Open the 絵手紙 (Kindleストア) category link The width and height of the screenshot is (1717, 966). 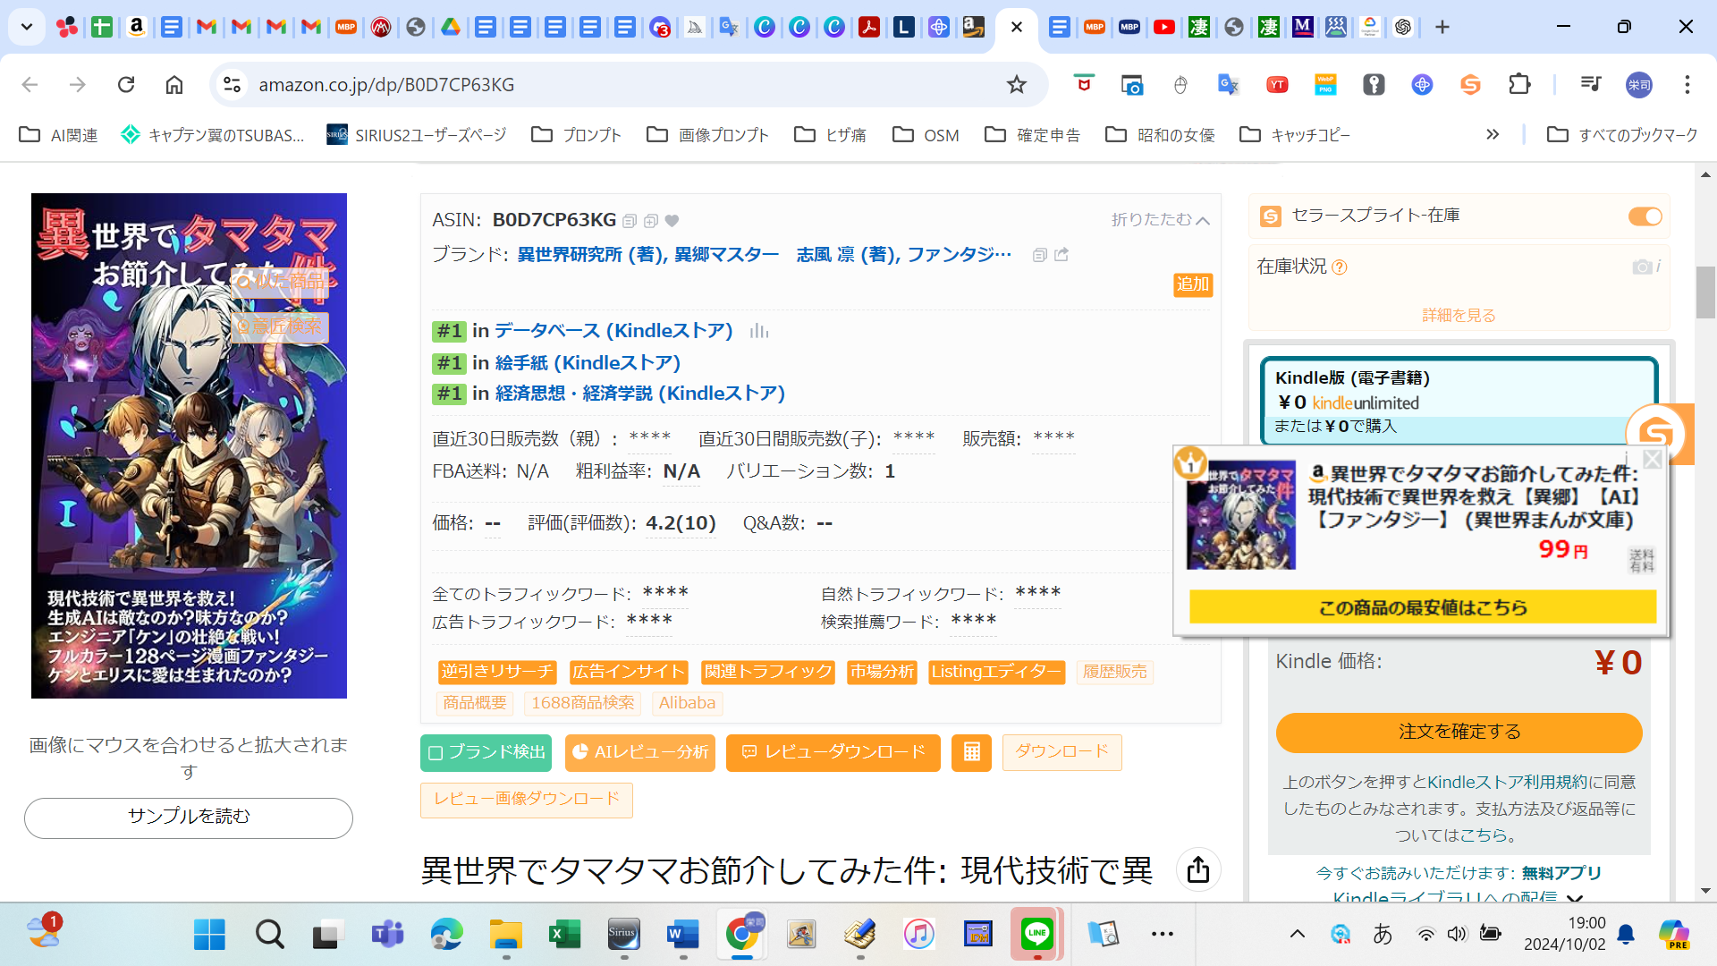coord(588,363)
